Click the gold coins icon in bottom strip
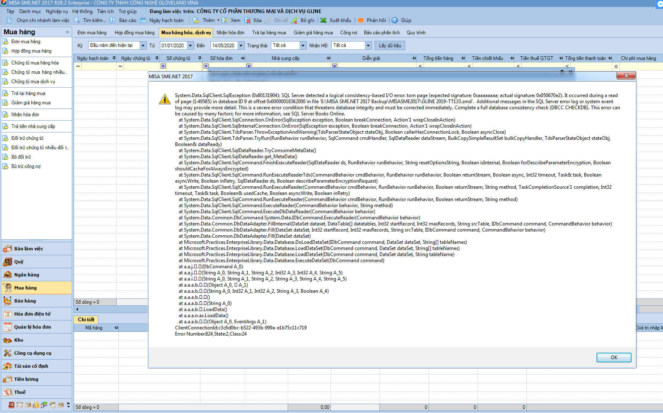The width and height of the screenshot is (663, 413). (x=36, y=405)
